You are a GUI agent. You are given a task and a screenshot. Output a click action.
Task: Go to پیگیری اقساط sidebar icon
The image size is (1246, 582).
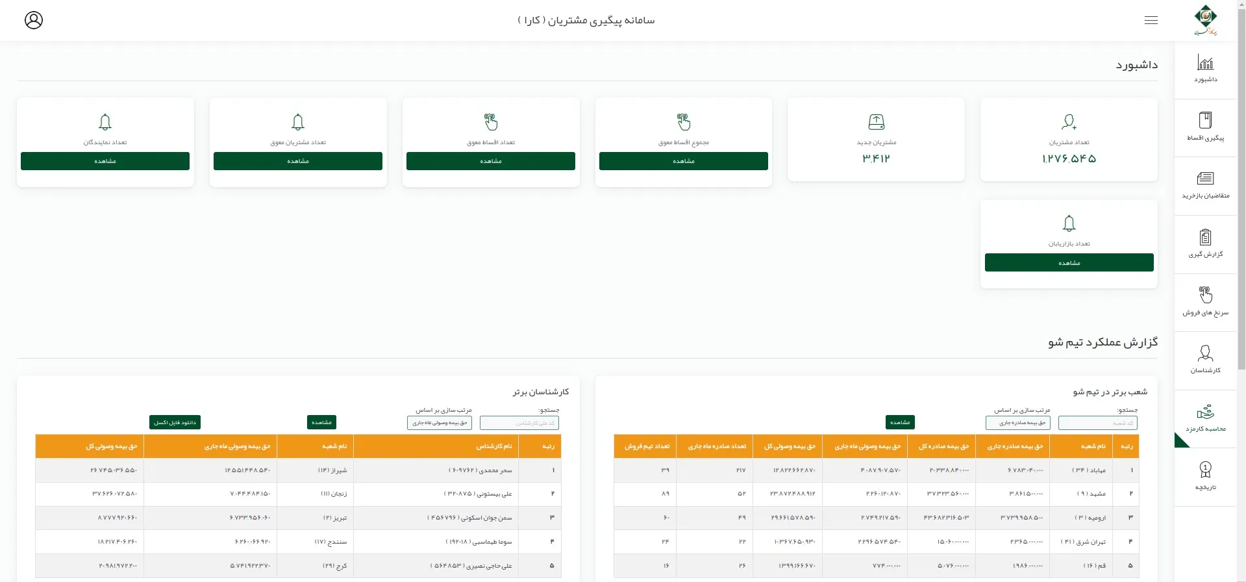pyautogui.click(x=1205, y=127)
